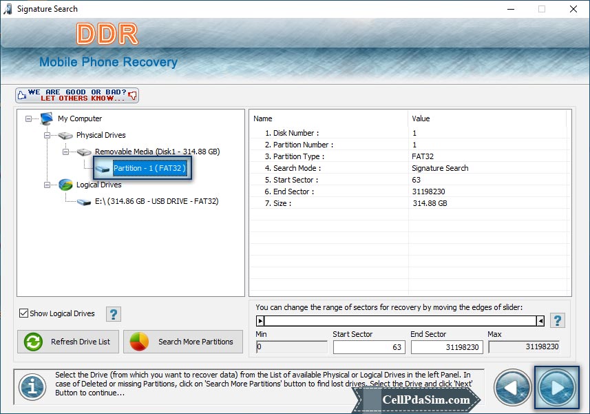Go to the previous step with Back arrow

[512, 388]
